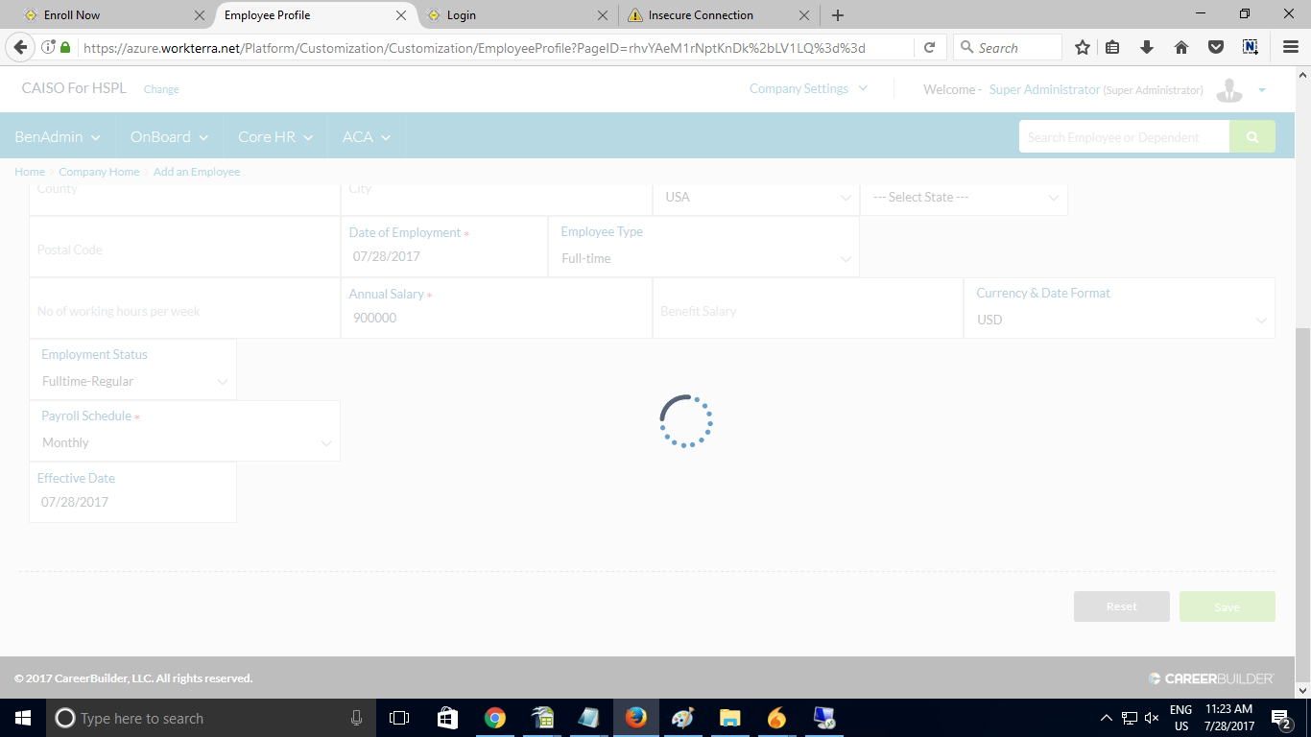Click the Save button

point(1227,606)
